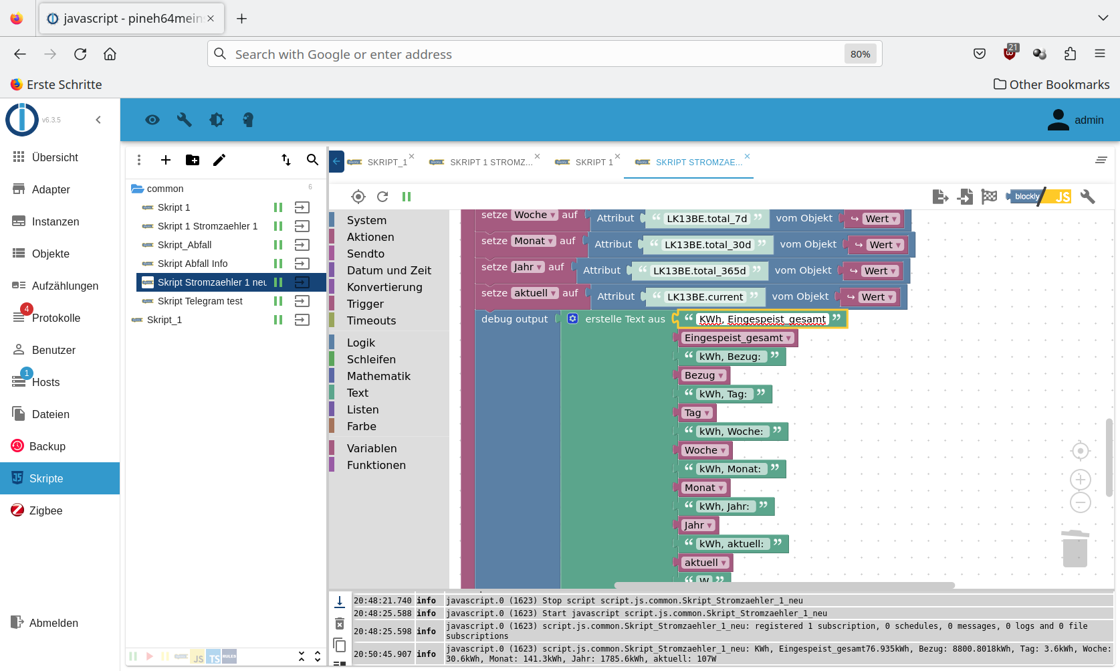
Task: Open Funktionen block category
Action: pos(376,465)
